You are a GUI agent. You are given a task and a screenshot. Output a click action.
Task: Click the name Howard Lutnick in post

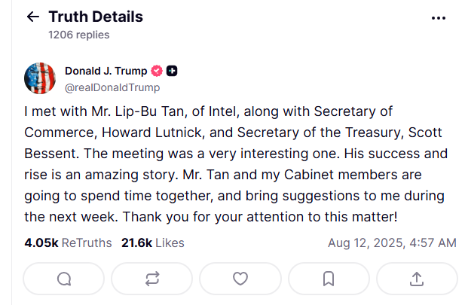point(153,133)
